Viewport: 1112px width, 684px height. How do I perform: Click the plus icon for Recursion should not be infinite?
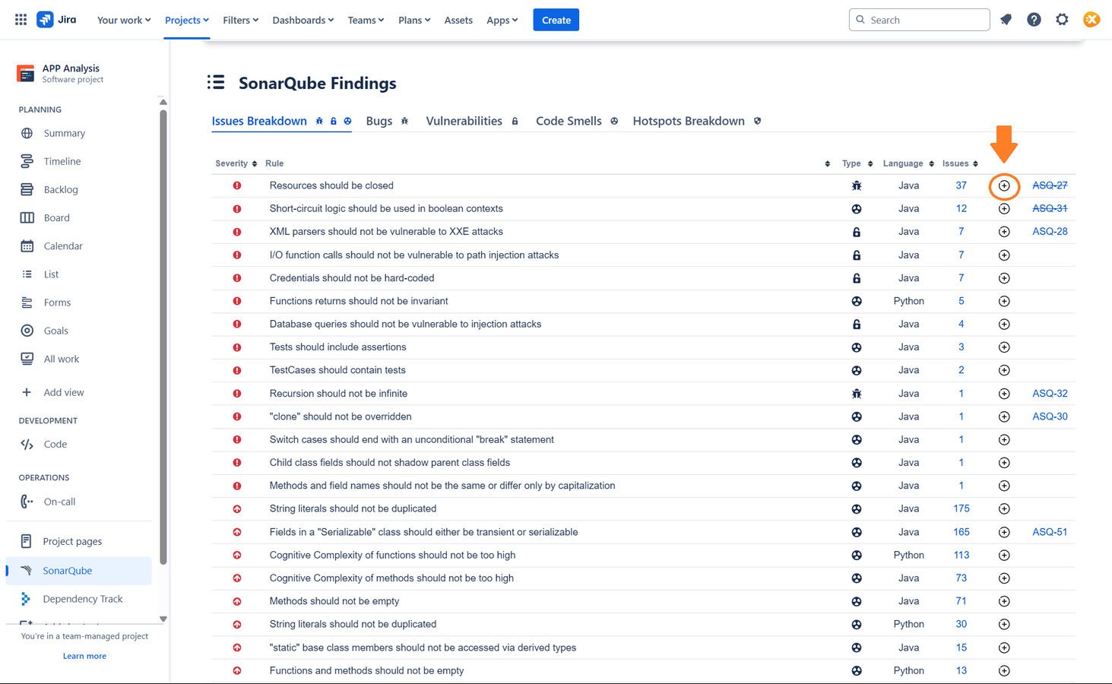pyautogui.click(x=1004, y=394)
